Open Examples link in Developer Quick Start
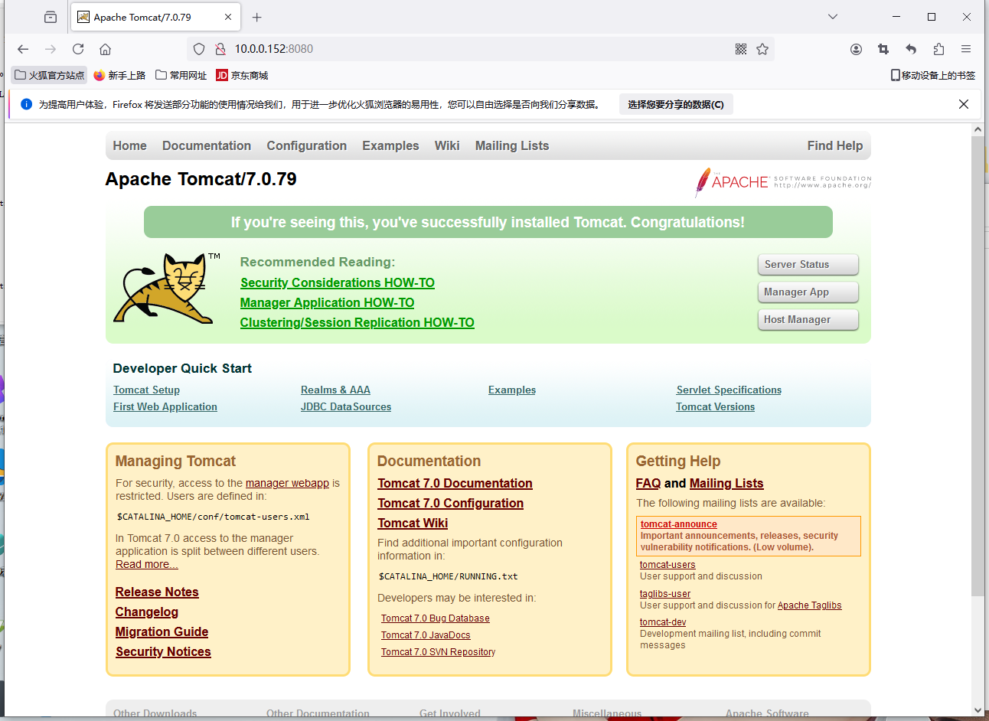This screenshot has height=721, width=989. tap(512, 390)
